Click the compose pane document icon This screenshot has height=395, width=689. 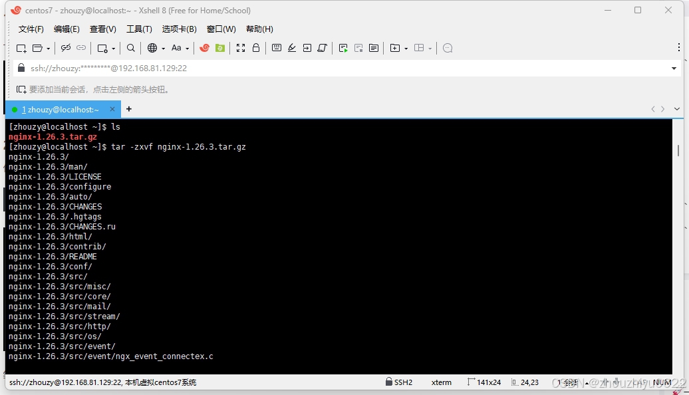point(374,48)
